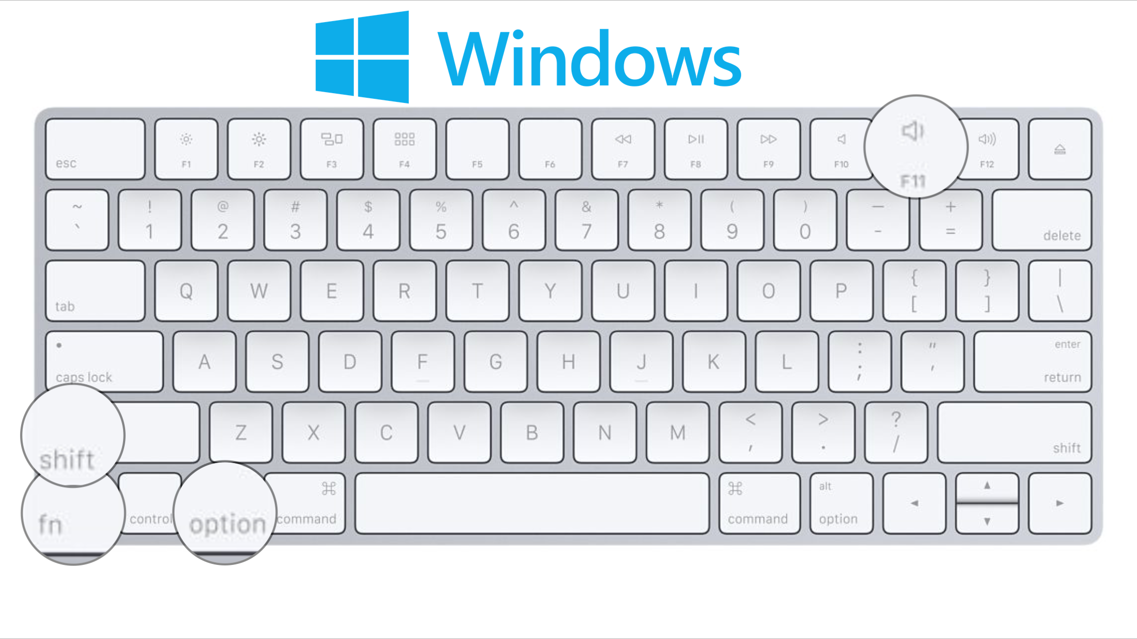The image size is (1137, 639).
Task: Toggle the Shift key
Action: tap(70, 437)
